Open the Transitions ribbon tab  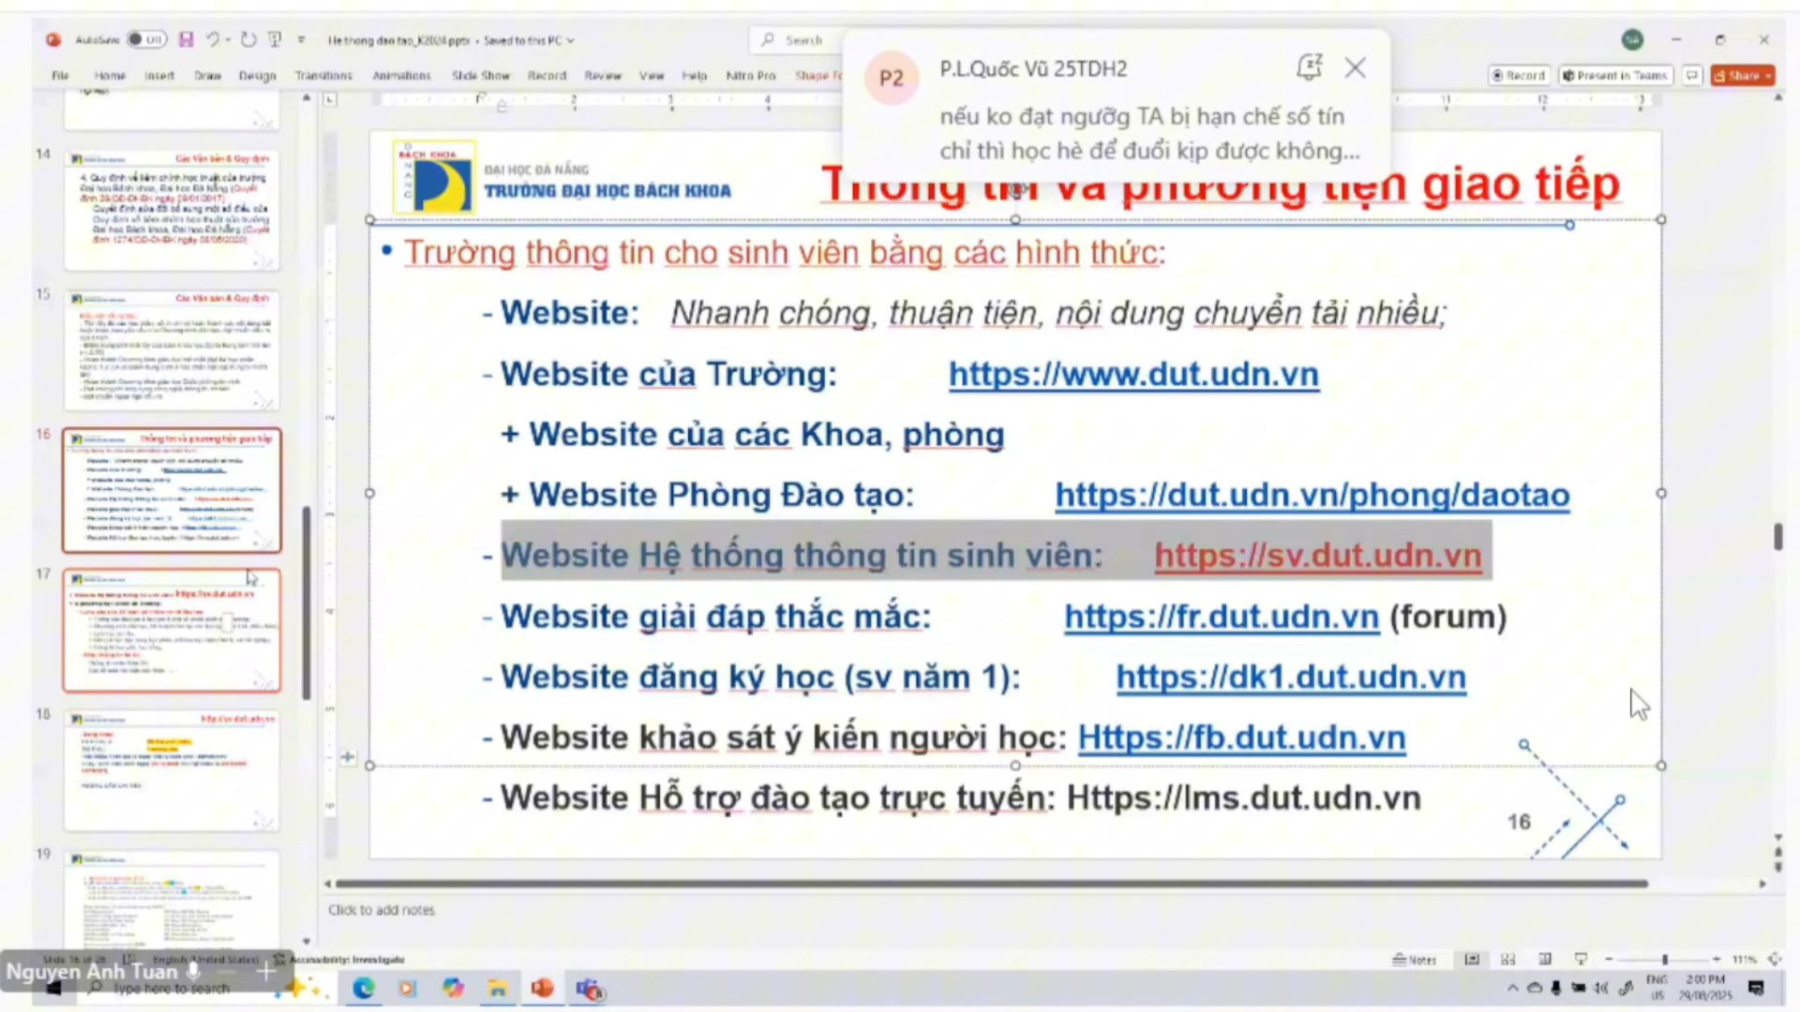tap(323, 75)
